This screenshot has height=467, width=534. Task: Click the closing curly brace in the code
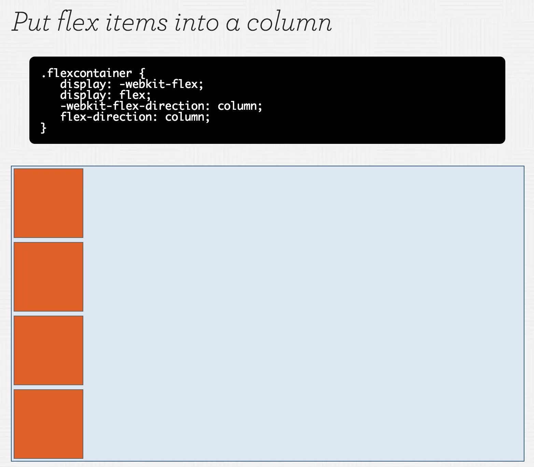click(43, 128)
